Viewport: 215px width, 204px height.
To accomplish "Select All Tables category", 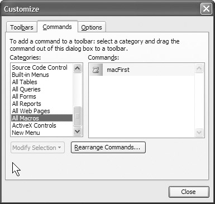I will pyautogui.click(x=25, y=82).
